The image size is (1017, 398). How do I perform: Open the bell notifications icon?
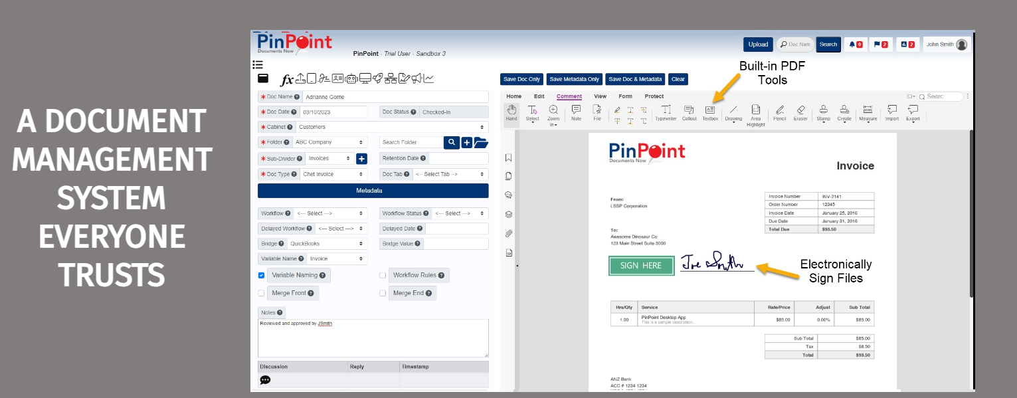pos(856,45)
